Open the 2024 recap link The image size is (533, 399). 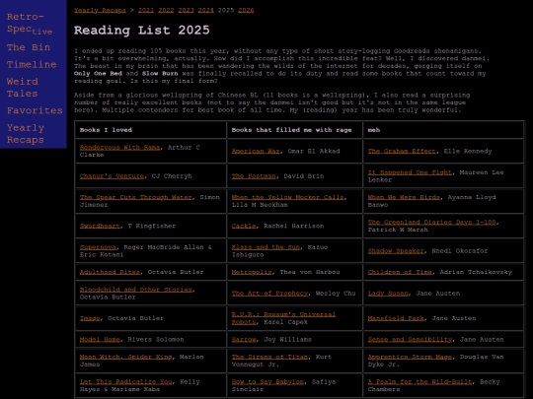click(x=206, y=10)
